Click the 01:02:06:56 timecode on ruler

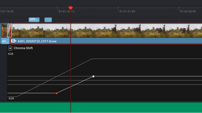(x=188, y=12)
